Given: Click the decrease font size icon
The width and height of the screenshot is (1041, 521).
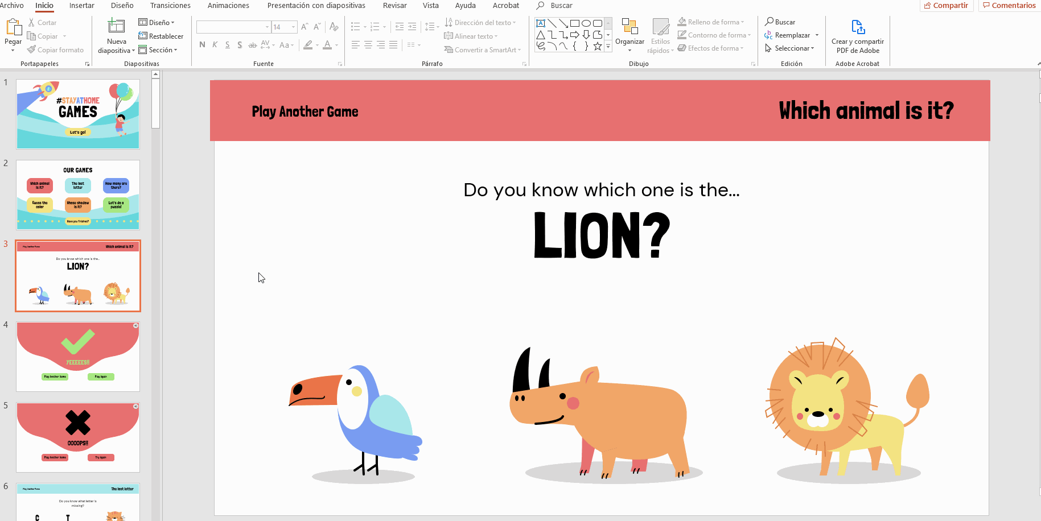Looking at the screenshot, I should point(317,27).
